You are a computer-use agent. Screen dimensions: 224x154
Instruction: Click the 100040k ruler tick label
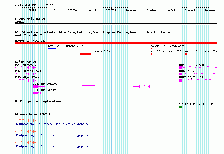(151, 10)
